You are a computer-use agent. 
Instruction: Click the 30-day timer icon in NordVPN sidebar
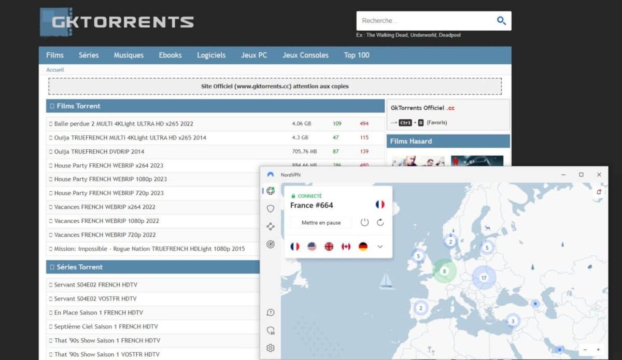pos(270,330)
